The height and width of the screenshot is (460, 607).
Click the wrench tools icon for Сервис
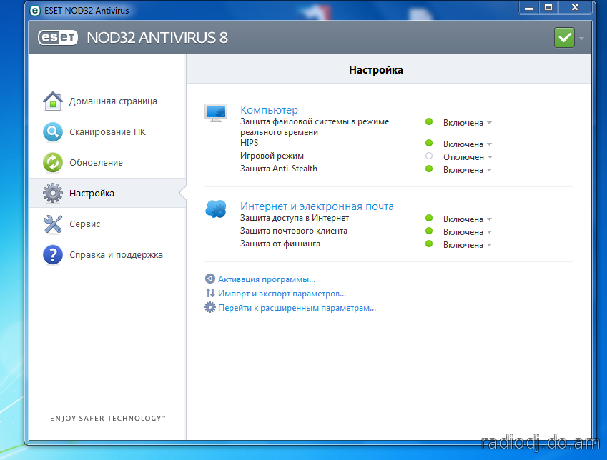coord(53,224)
